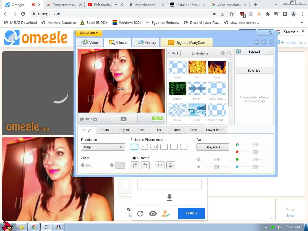Switch to the Video tab
The width and height of the screenshot is (308, 231).
click(90, 43)
